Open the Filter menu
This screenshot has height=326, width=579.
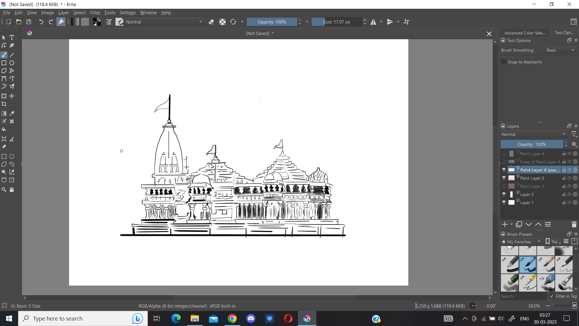pos(95,13)
